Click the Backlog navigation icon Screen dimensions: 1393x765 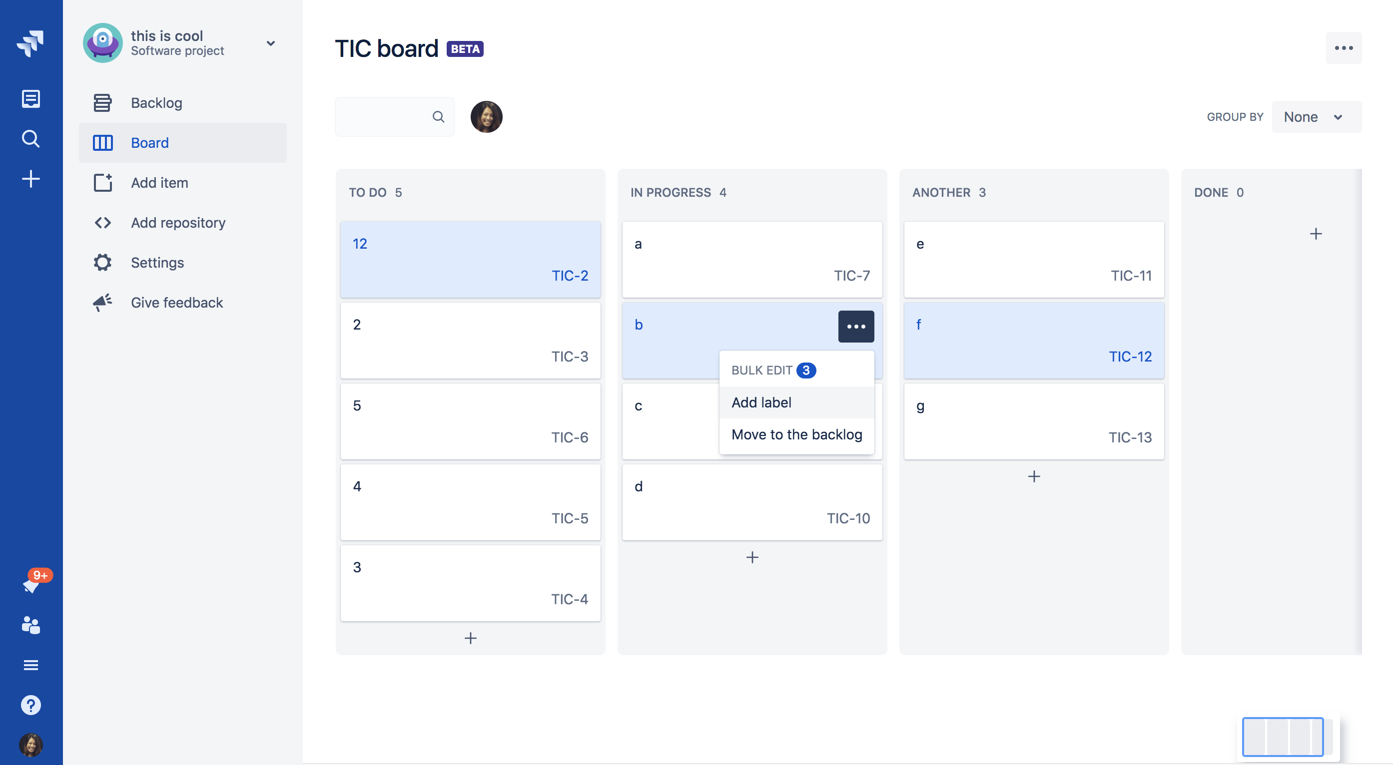tap(103, 102)
